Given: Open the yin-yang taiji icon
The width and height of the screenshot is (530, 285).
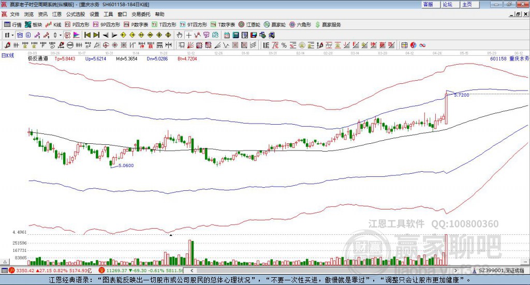Looking at the screenshot, I should click(414, 45).
